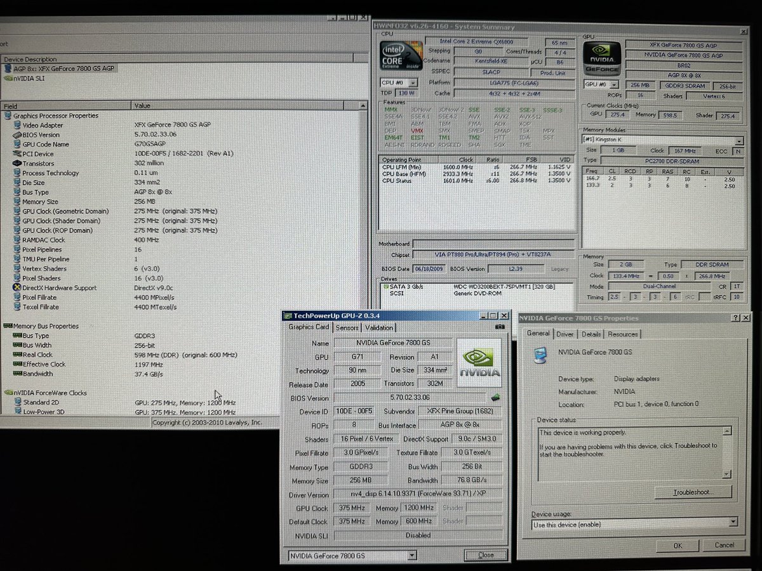
Task: Click the nVIDIA SLI device icon in list
Action: pos(8,79)
